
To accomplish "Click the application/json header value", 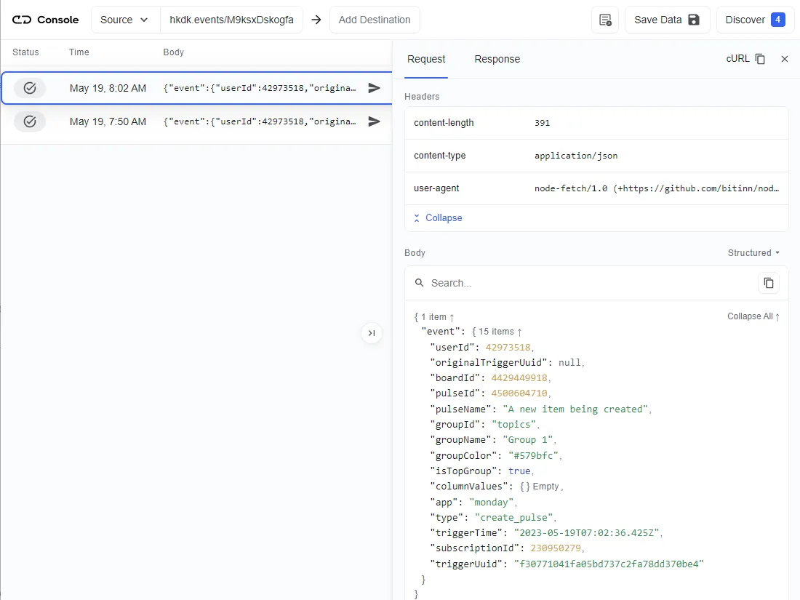I will 576,156.
